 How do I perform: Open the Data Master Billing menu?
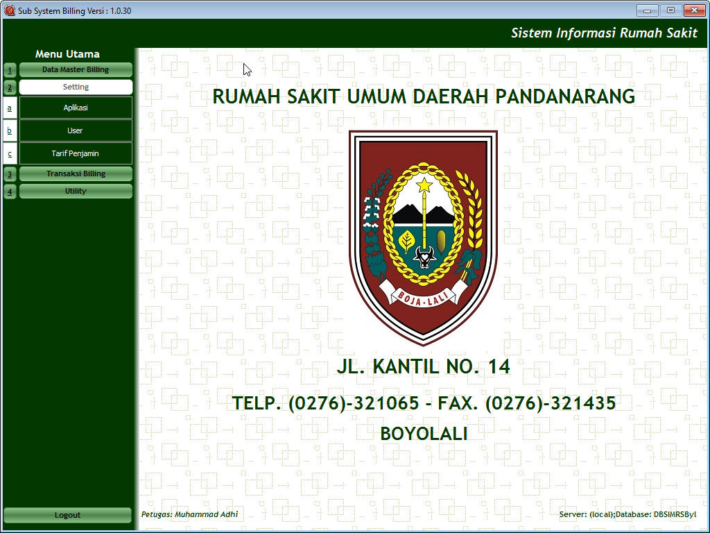[76, 70]
